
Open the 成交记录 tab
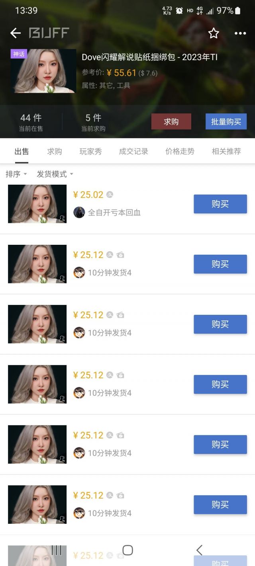pyautogui.click(x=133, y=151)
